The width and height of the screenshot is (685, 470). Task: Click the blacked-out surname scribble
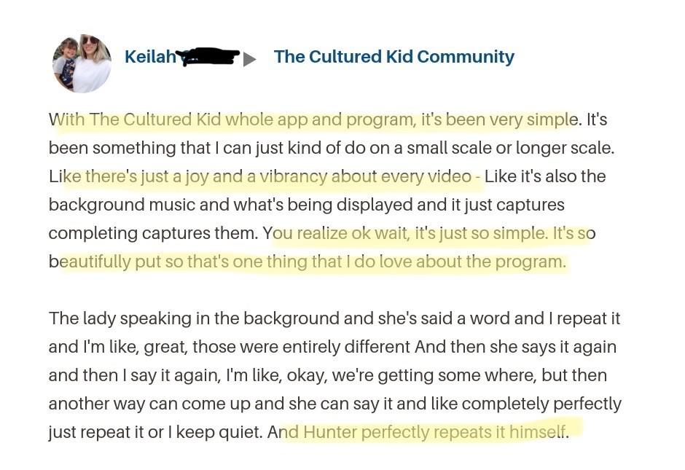tap(210, 57)
